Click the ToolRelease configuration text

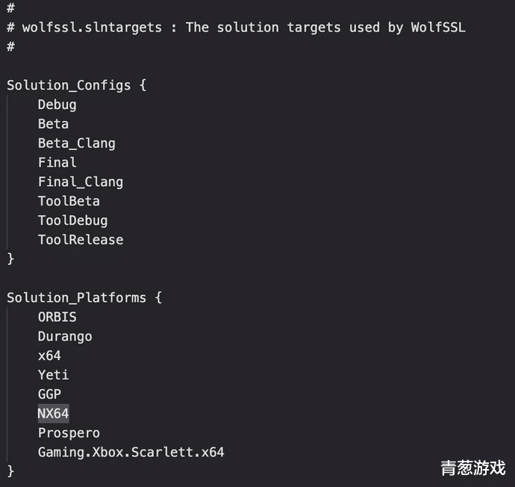point(81,240)
